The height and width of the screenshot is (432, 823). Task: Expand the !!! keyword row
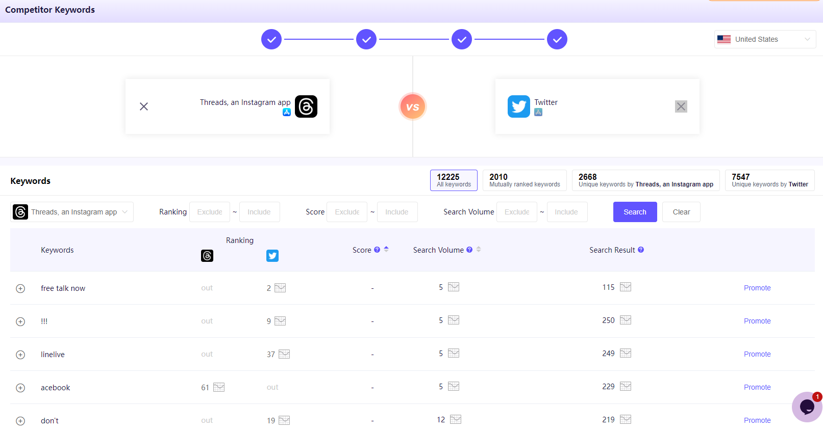(x=20, y=321)
